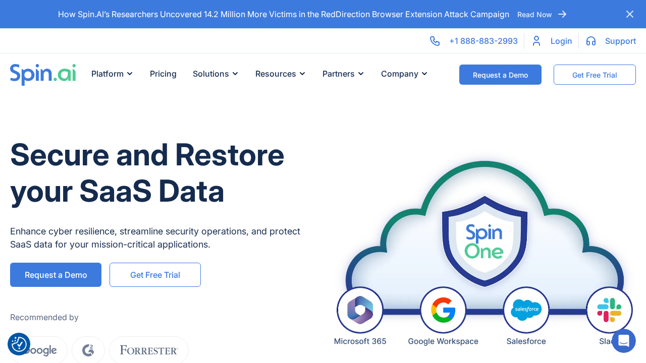Click the Forrester logo badge

148,350
